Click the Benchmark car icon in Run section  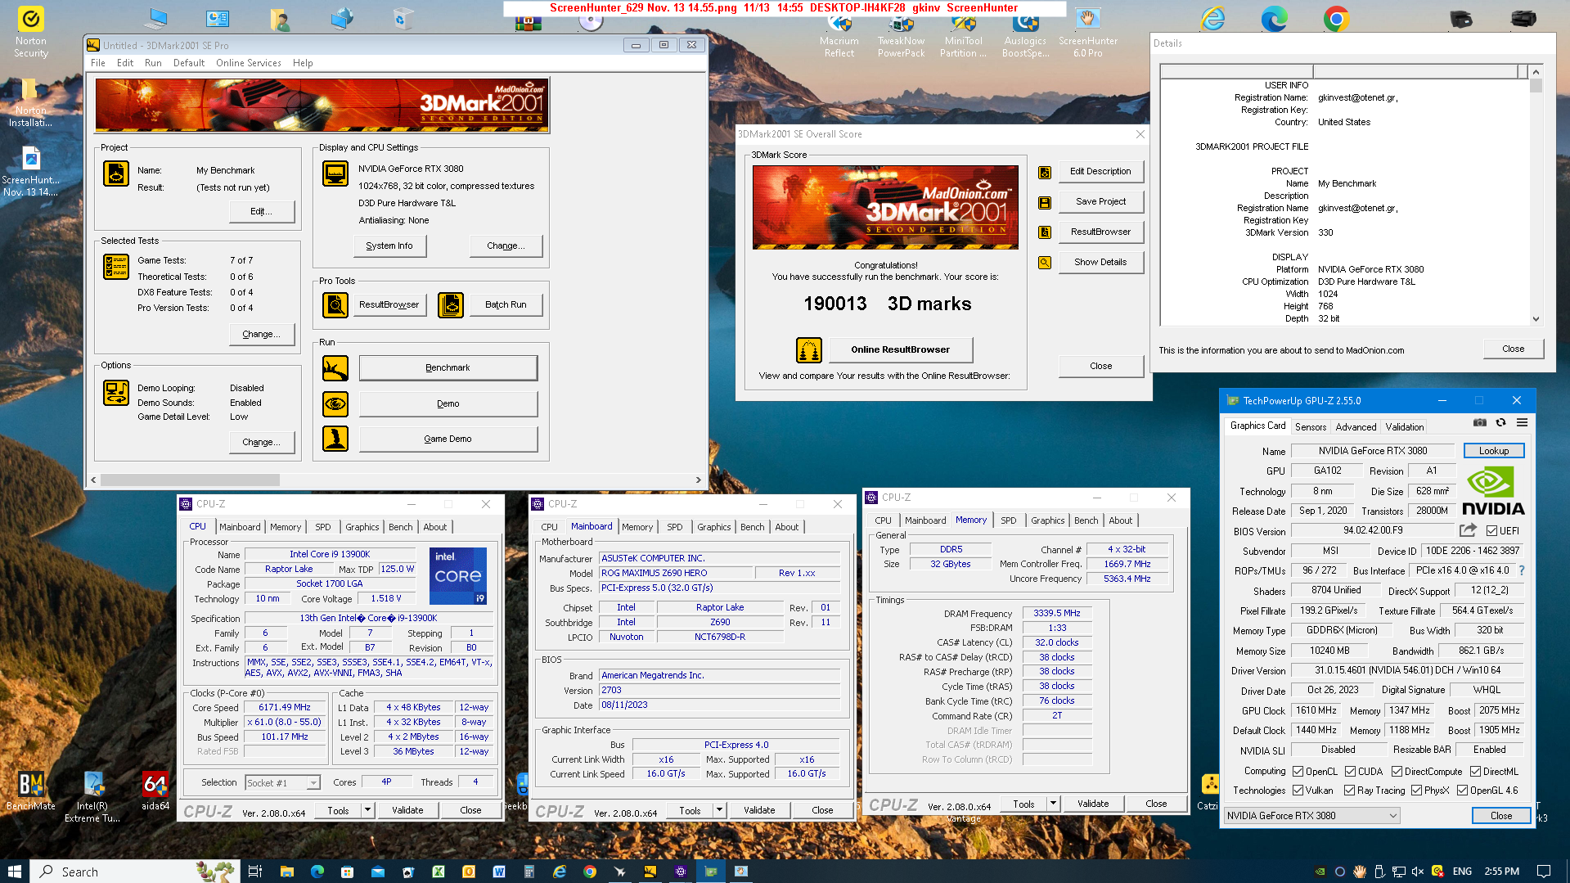pos(335,368)
